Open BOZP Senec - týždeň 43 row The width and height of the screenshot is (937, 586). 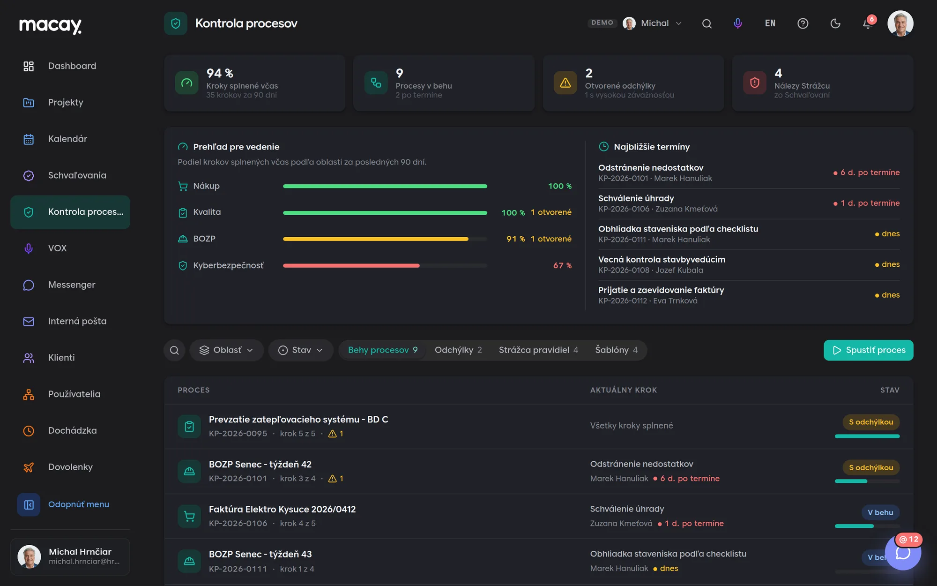(539, 562)
